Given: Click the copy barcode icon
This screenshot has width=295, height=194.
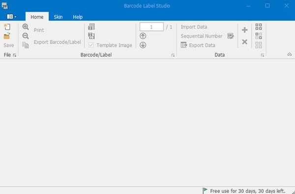Looking at the screenshot, I should pyautogui.click(x=26, y=45).
